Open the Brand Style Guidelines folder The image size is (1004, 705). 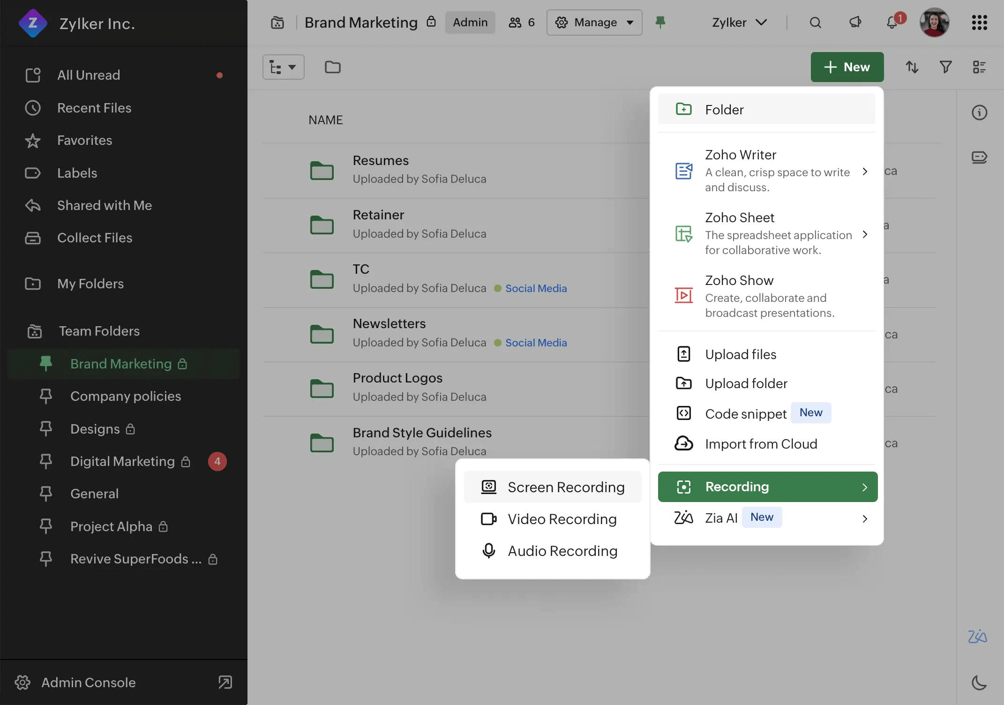[x=422, y=433]
